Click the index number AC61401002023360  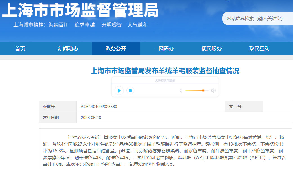(x=99, y=107)
